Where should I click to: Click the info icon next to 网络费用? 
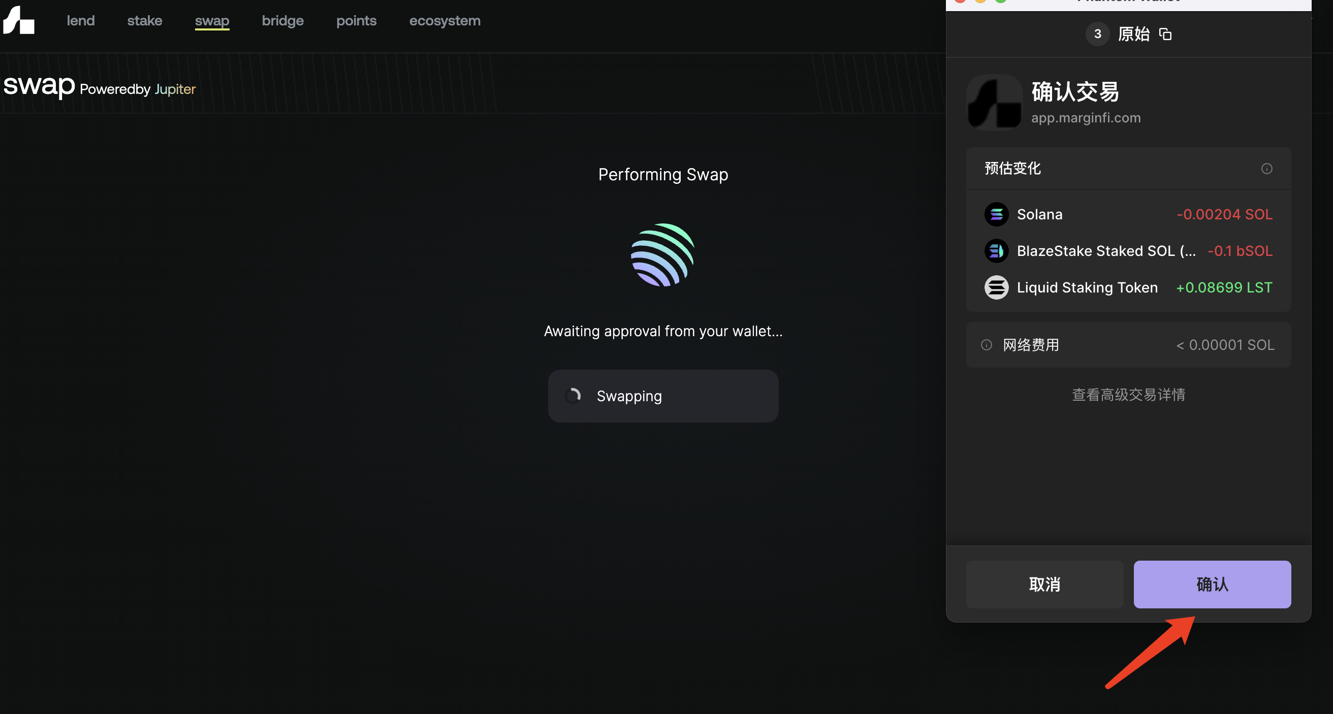pos(987,345)
